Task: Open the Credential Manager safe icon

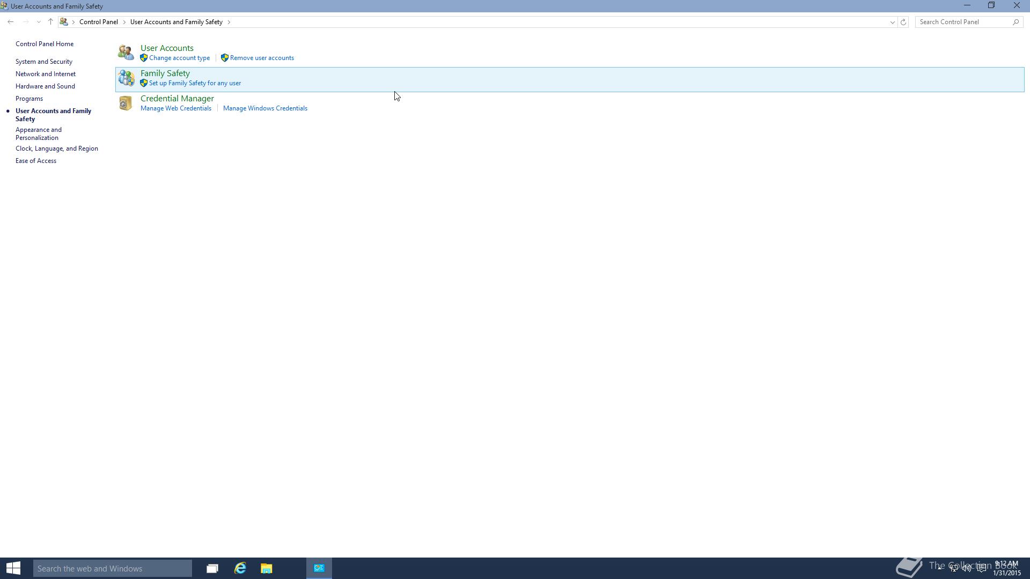Action: point(126,103)
